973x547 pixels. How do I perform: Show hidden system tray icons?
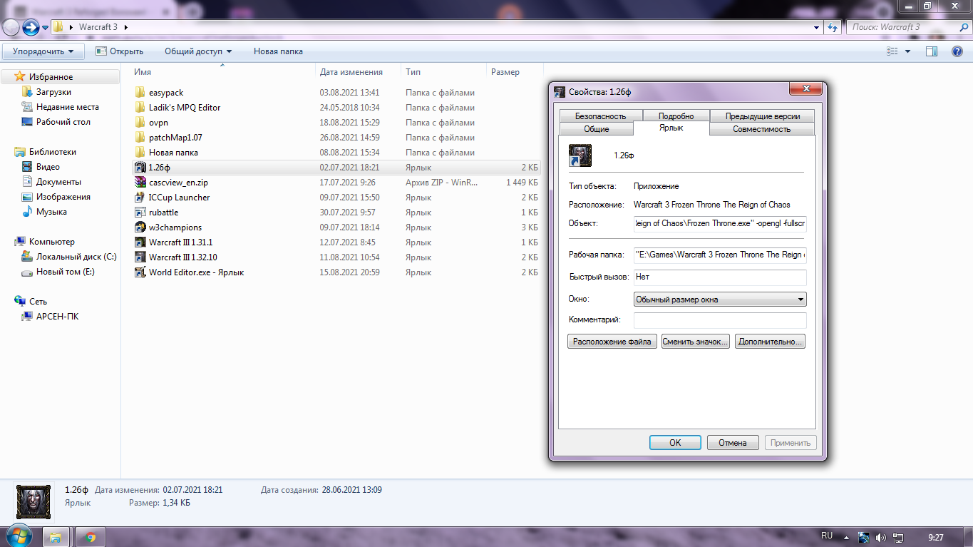(x=846, y=537)
